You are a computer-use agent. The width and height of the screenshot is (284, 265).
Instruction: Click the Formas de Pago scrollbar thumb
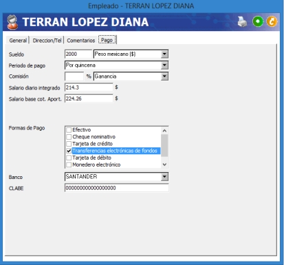tap(164, 145)
